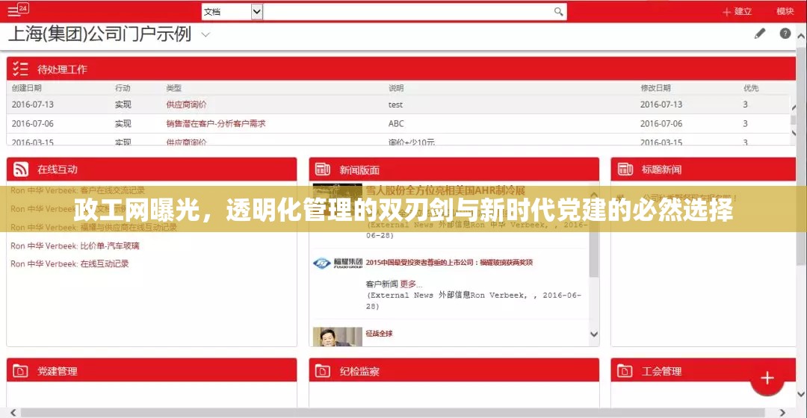The height and width of the screenshot is (418, 807).
Task: Click 实现 action in the 2016-07-06 row
Action: tap(123, 123)
